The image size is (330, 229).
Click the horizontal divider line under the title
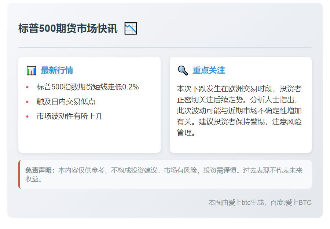[x=165, y=47]
